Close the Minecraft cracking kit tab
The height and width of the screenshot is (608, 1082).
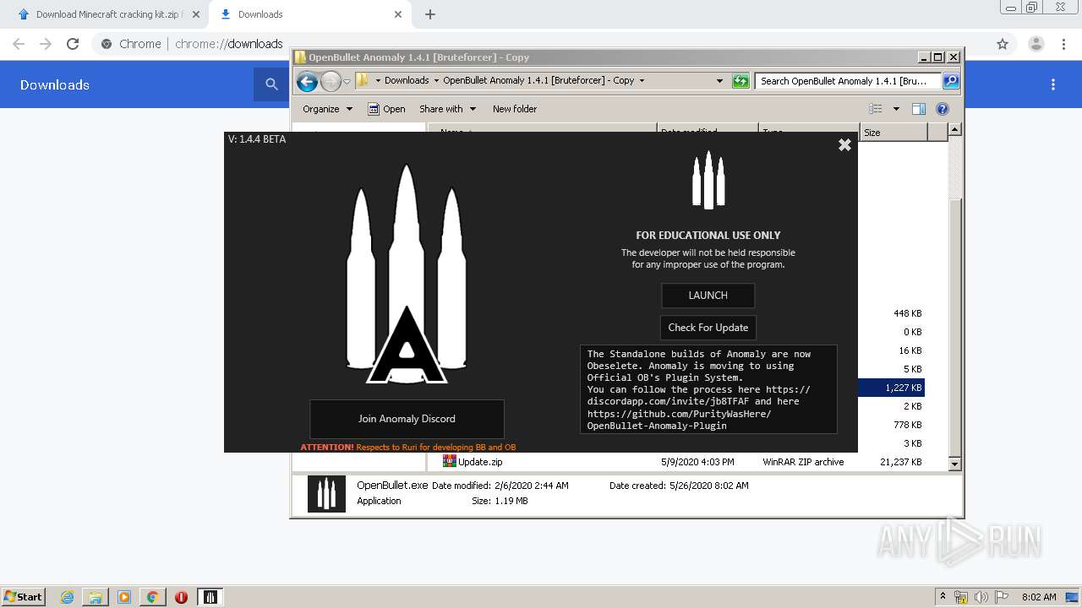pyautogui.click(x=196, y=14)
